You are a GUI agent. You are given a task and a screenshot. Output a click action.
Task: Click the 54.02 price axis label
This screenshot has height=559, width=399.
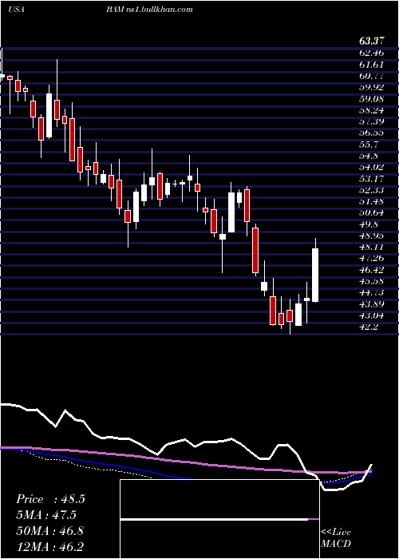pyautogui.click(x=371, y=167)
